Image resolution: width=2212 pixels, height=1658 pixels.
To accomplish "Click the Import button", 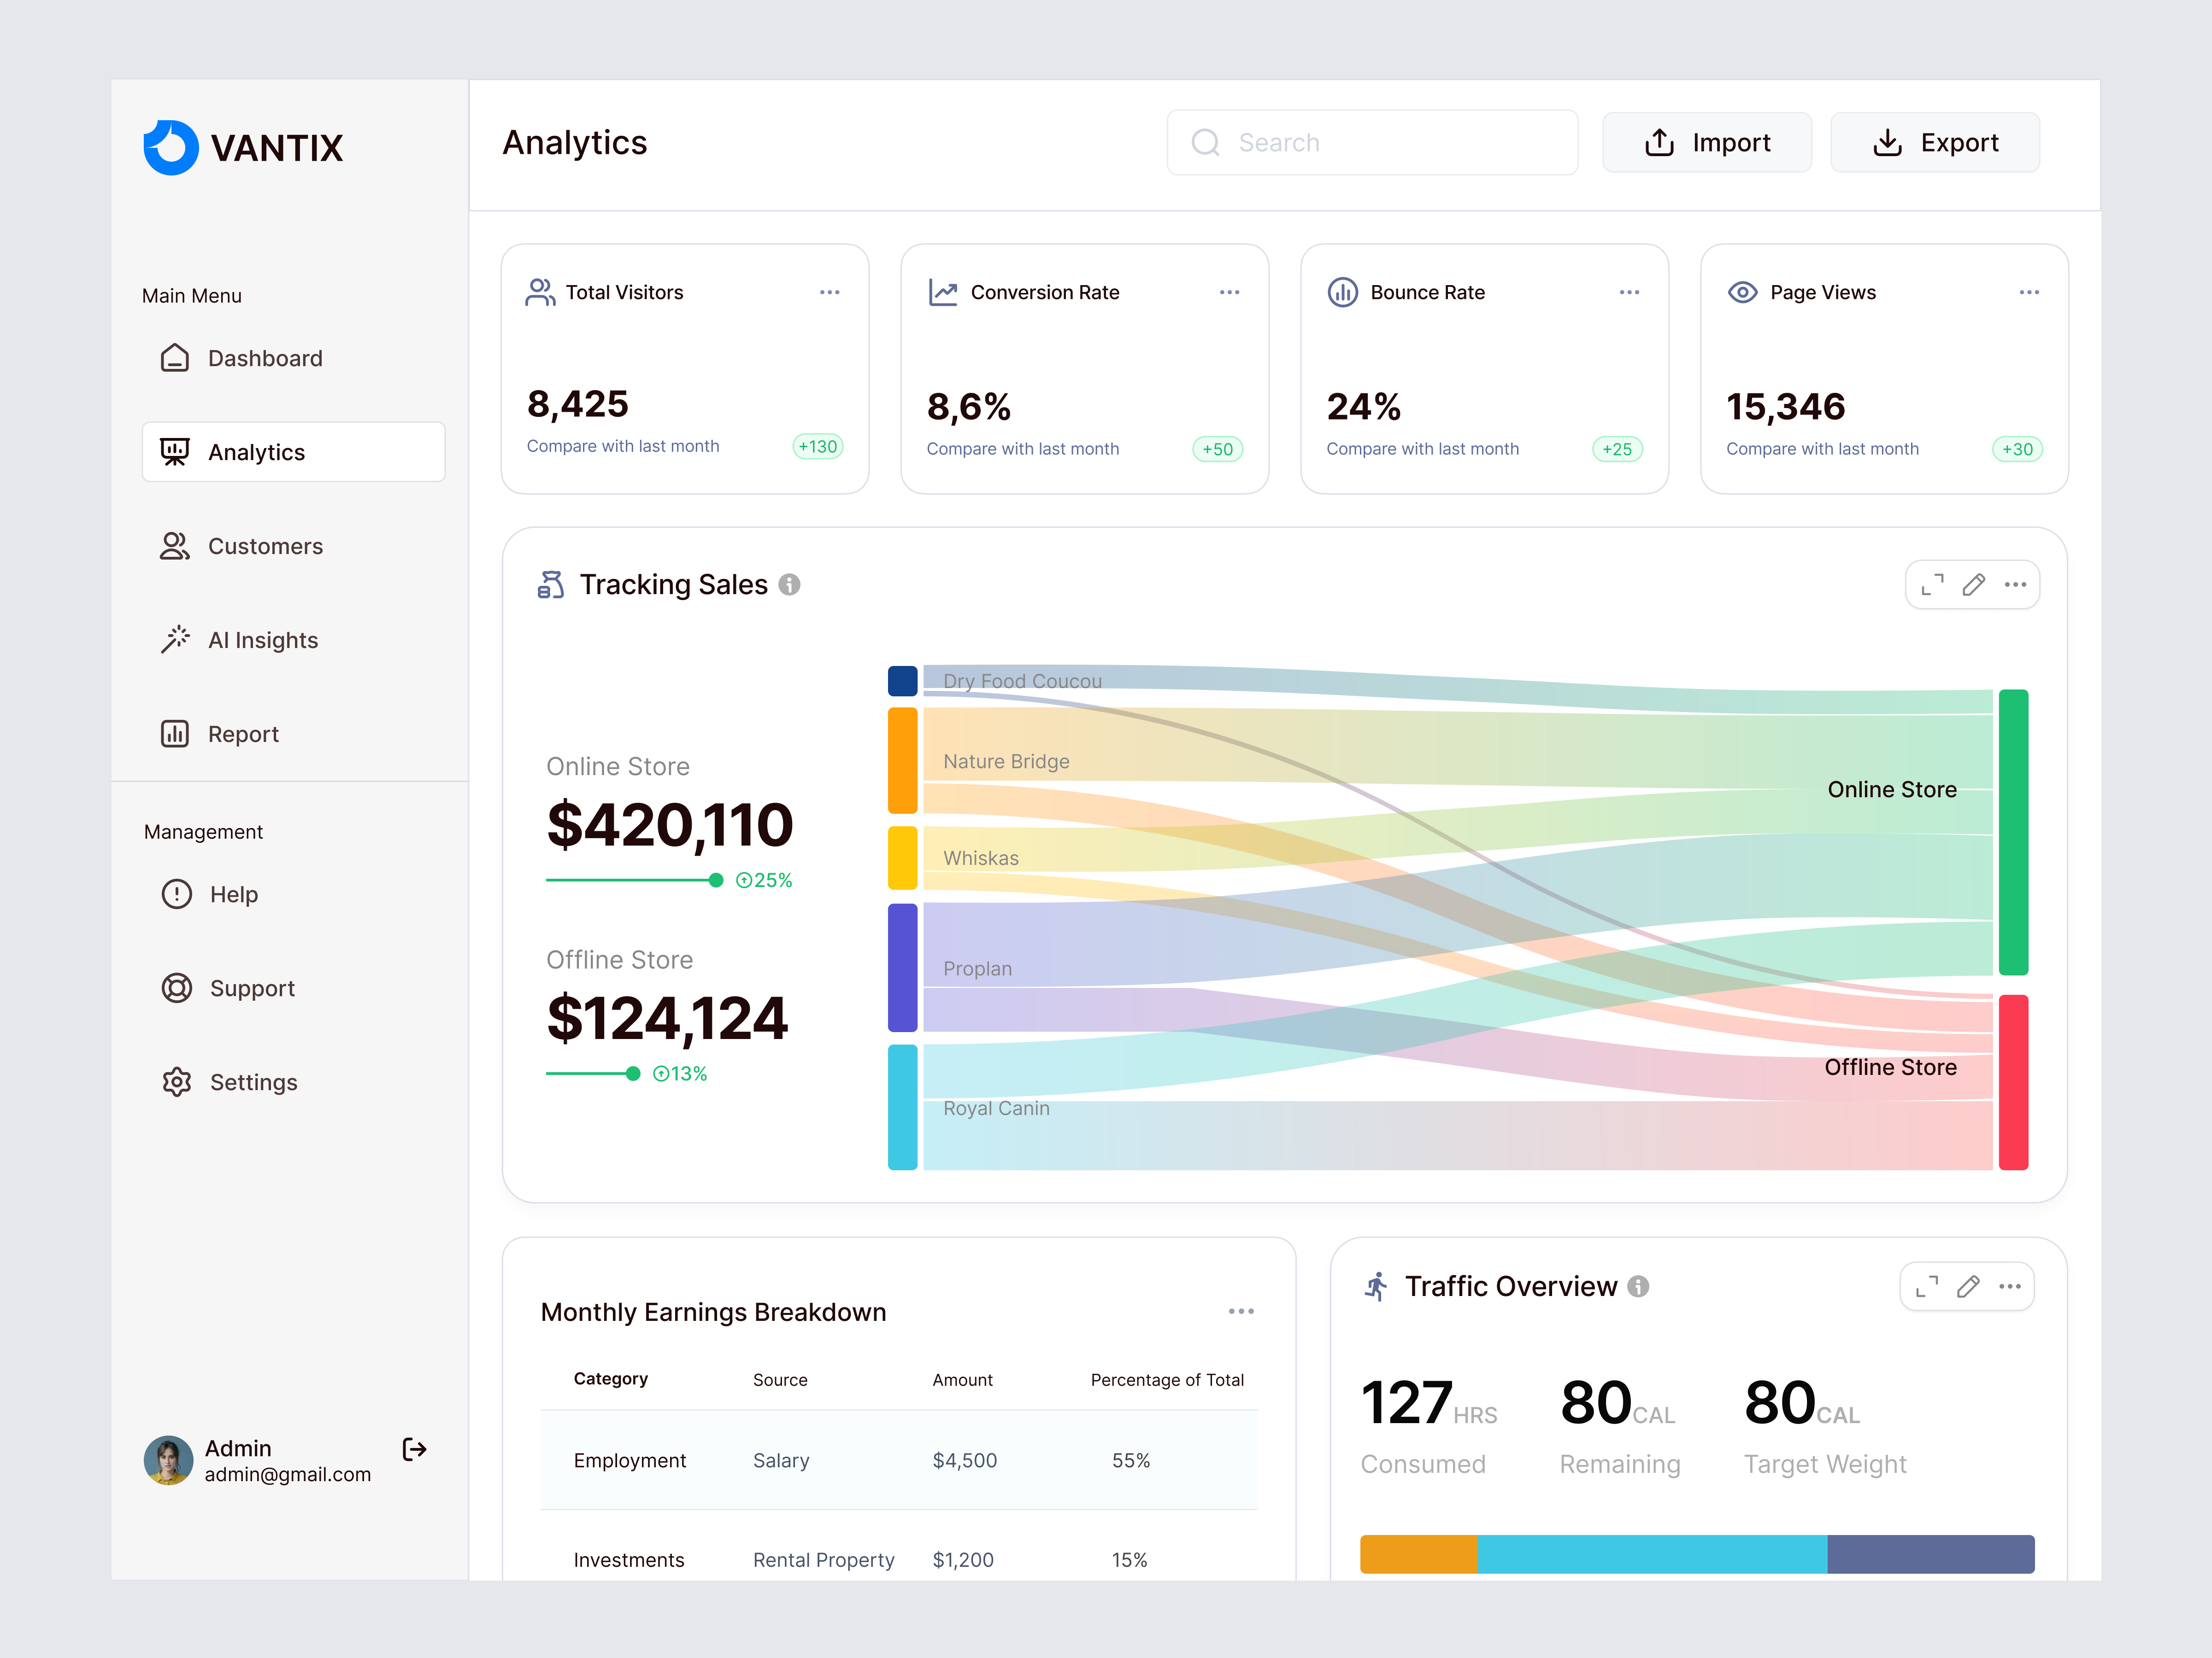I will [1707, 142].
